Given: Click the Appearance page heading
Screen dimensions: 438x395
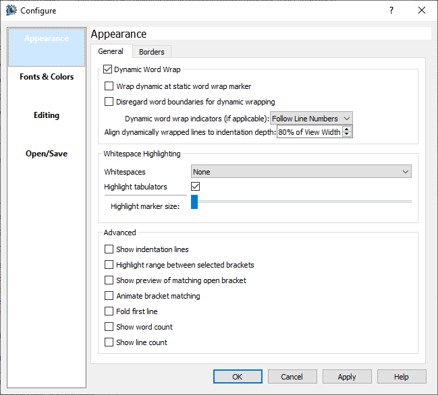Looking at the screenshot, I should pos(119,34).
